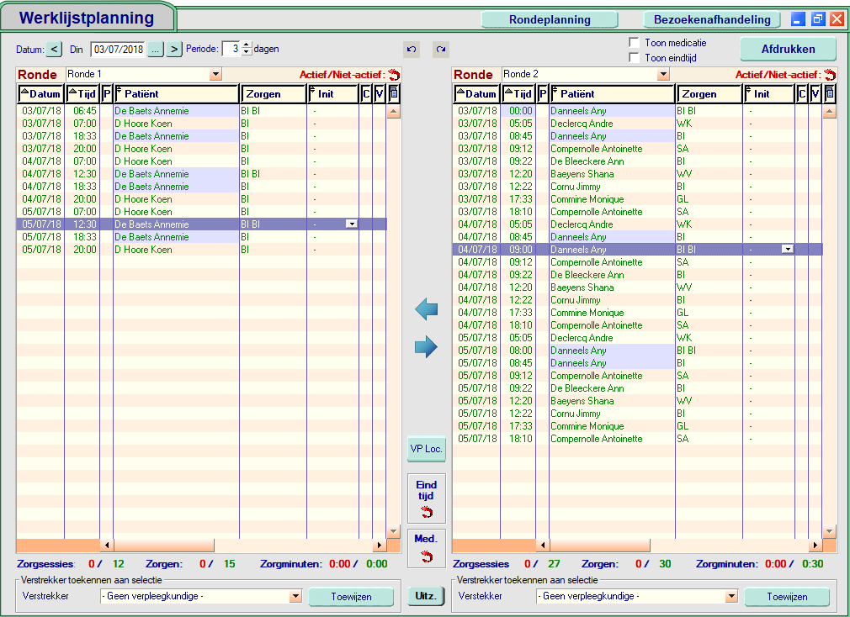This screenshot has width=850, height=617.
Task: Select Declercq Andre 03/07/18 05:05 row
Action: pos(638,124)
